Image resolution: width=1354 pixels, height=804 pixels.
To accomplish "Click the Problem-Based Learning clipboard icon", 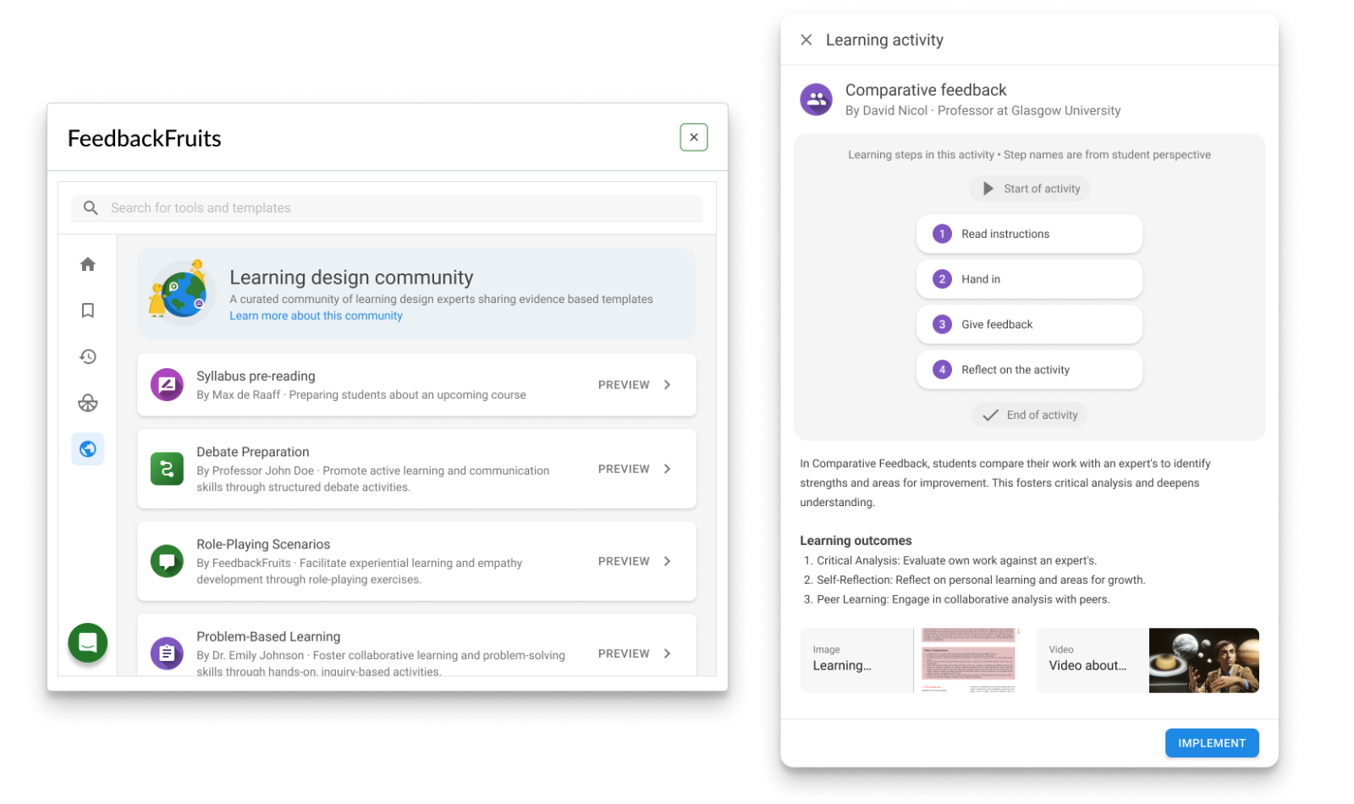I will pyautogui.click(x=167, y=653).
